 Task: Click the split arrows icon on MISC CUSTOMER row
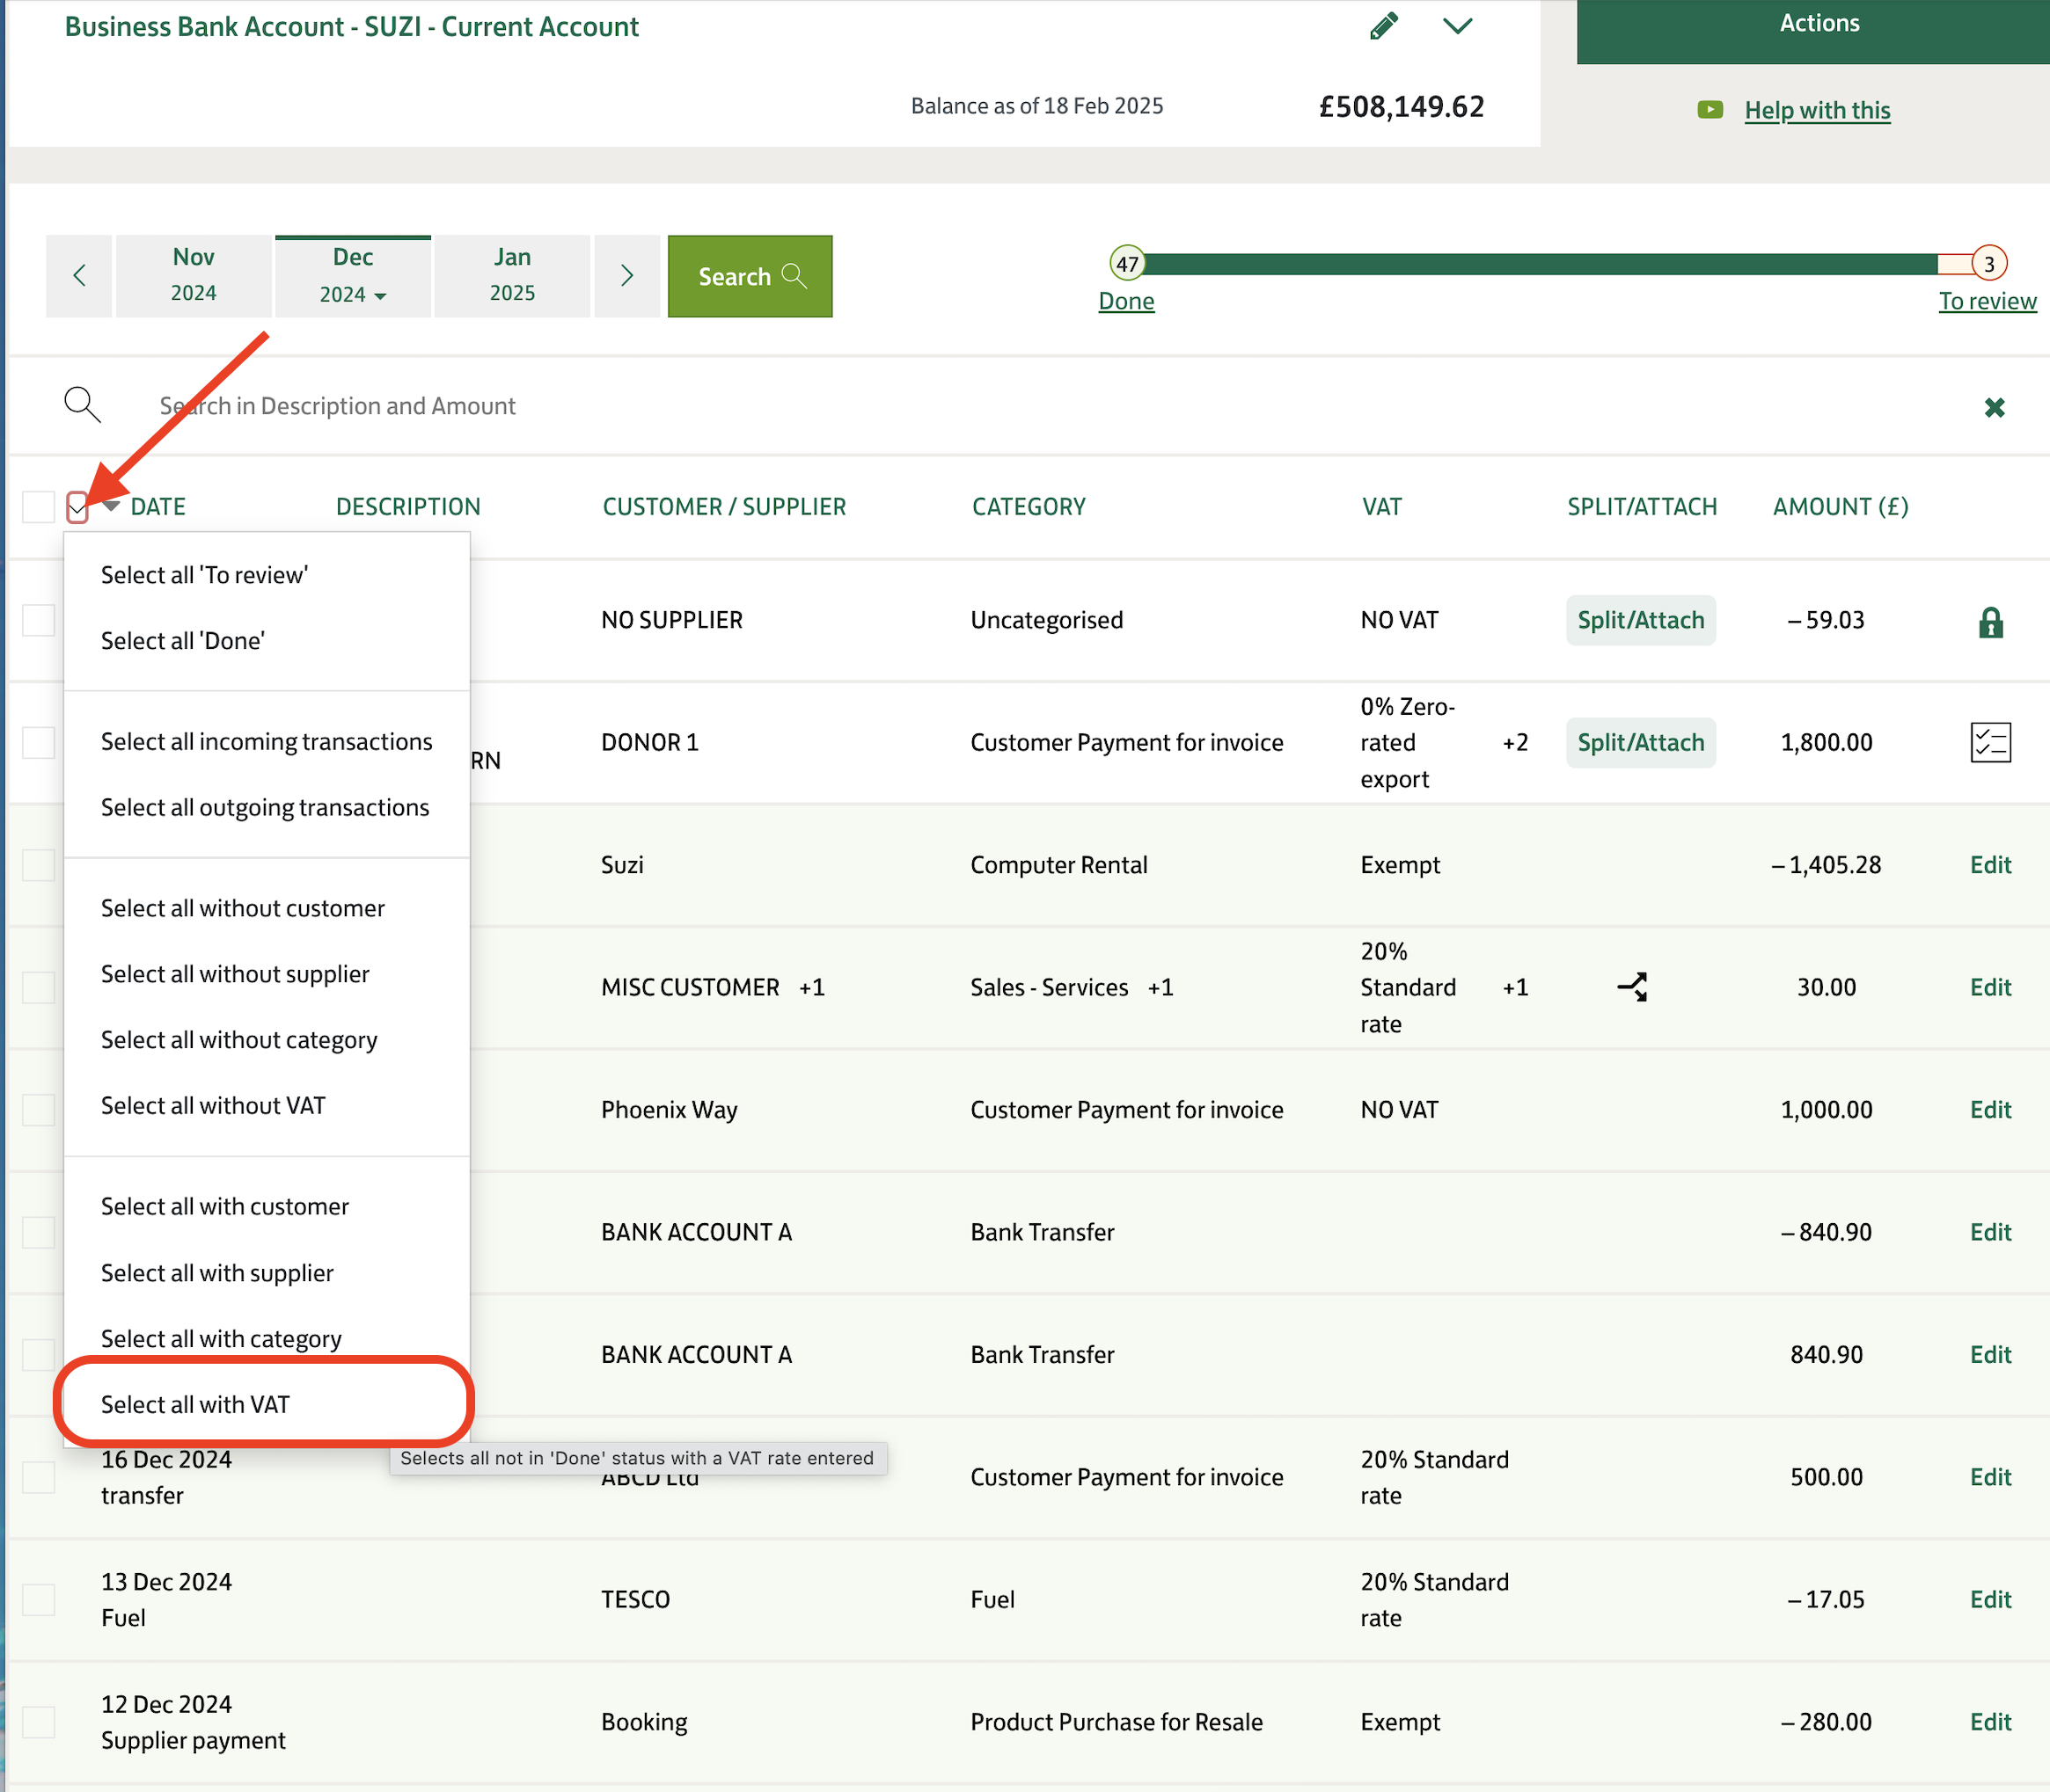(x=1632, y=987)
